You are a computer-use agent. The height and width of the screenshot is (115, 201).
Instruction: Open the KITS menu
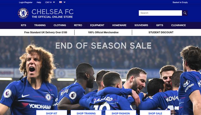[x=24, y=25]
